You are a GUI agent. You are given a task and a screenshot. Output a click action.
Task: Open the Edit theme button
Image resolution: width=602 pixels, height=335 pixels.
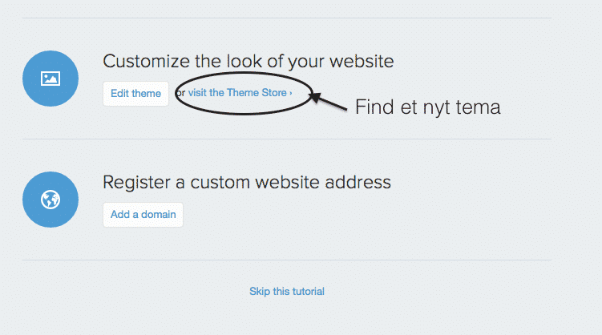pos(135,93)
